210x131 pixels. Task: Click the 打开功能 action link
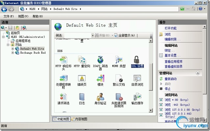point(171,28)
